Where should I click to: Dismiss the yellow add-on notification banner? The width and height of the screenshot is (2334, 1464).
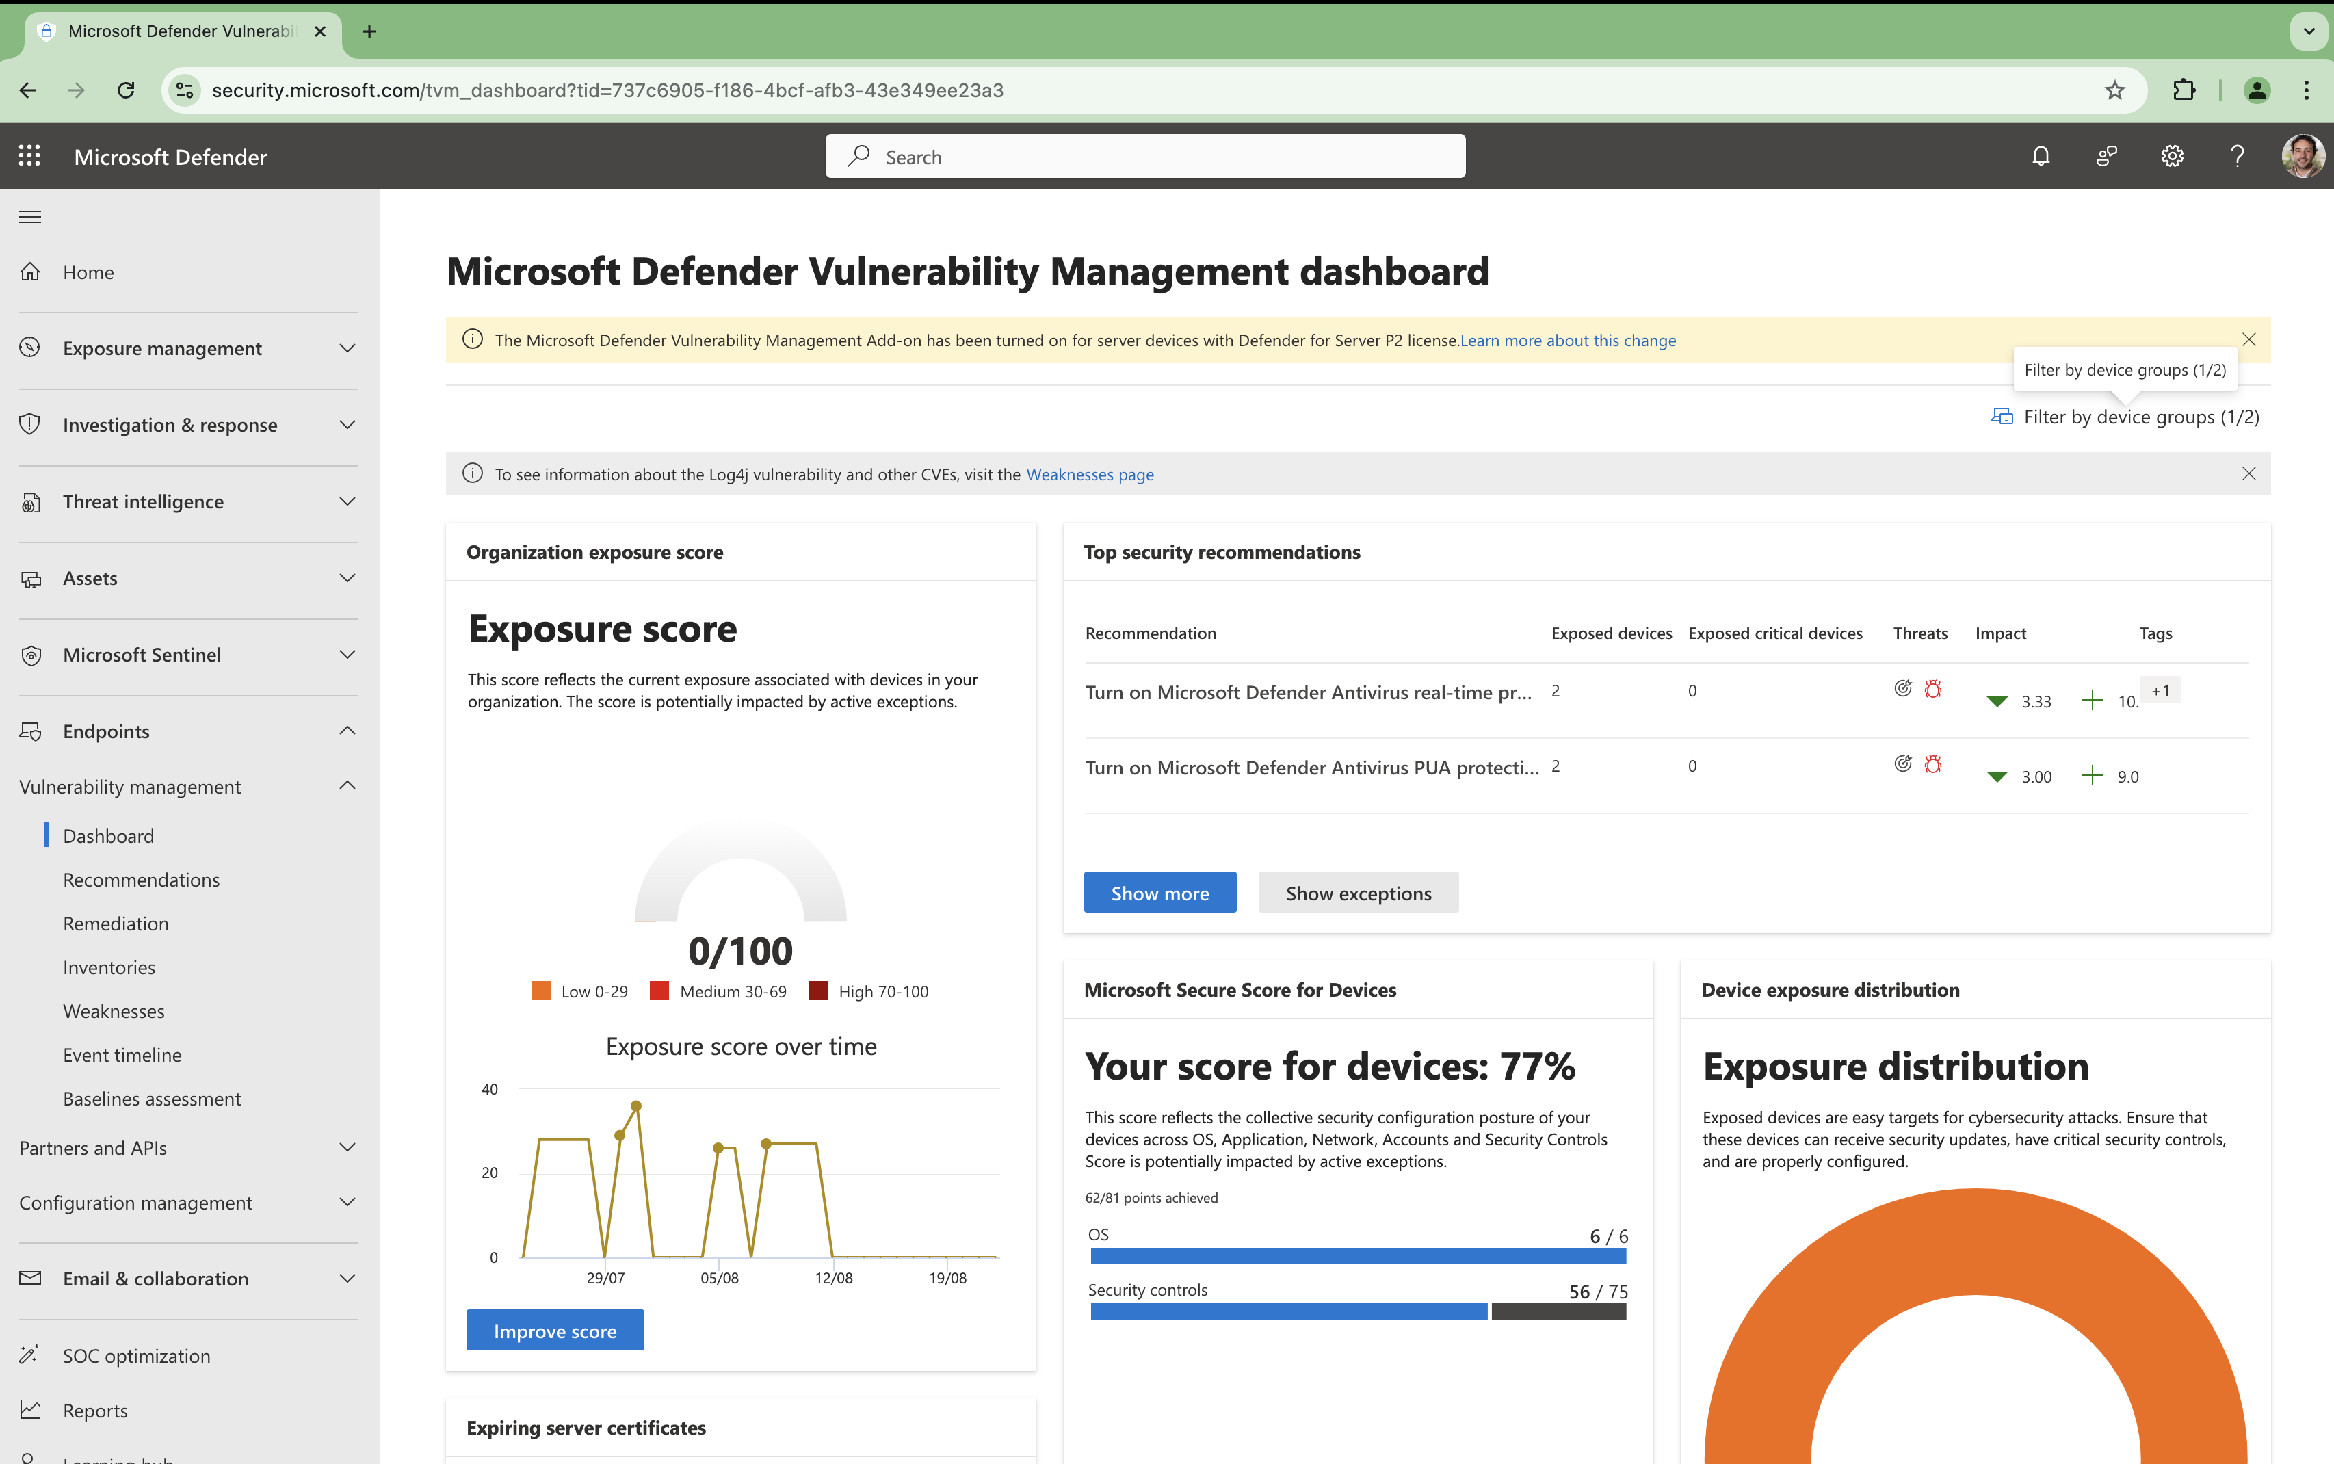coord(2248,340)
